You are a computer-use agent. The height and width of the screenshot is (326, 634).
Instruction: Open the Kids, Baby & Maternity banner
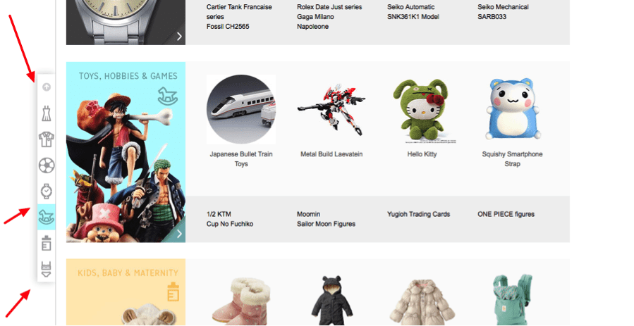coord(126,292)
